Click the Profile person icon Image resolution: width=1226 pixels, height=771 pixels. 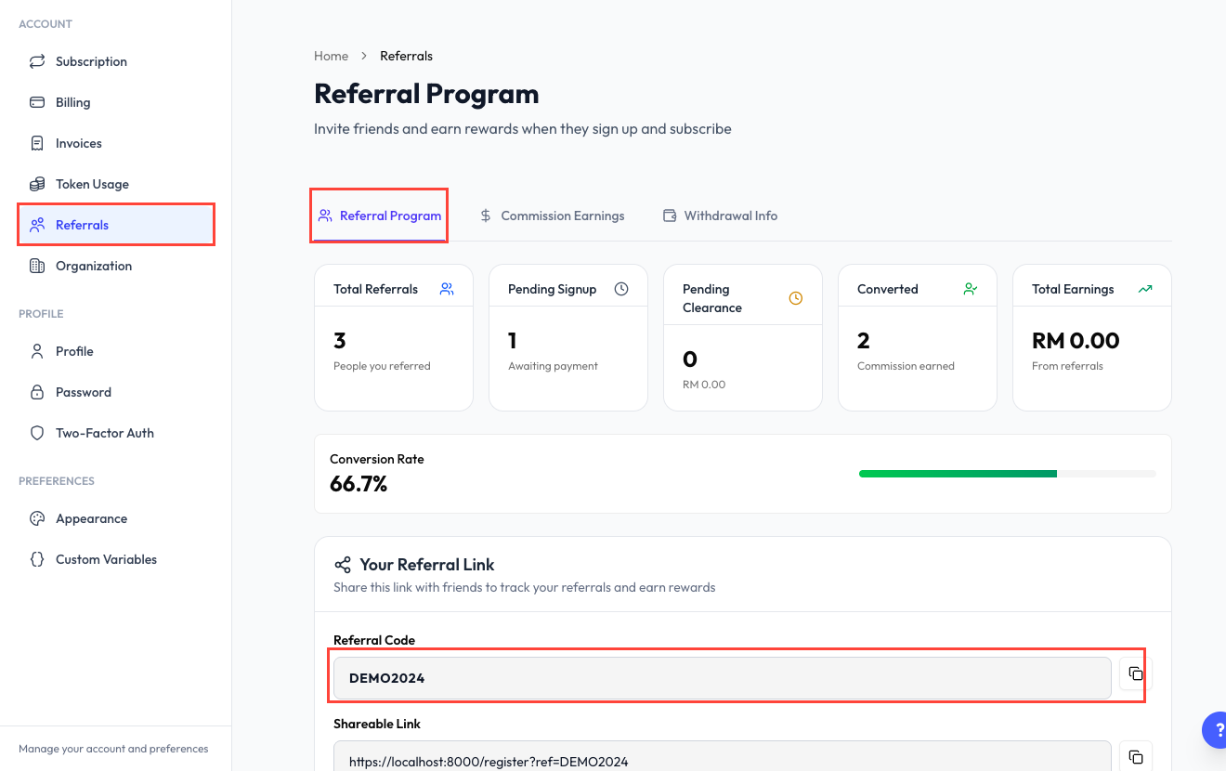(x=37, y=351)
